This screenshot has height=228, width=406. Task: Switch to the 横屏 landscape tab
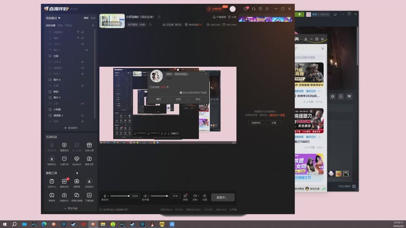click(85, 18)
